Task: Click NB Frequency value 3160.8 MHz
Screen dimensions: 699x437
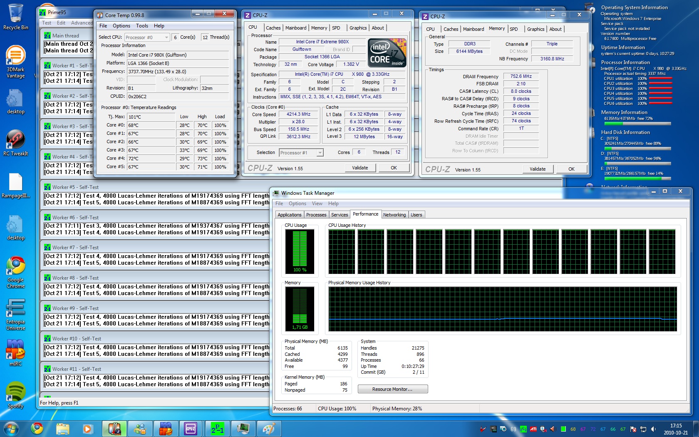Action: [x=552, y=59]
